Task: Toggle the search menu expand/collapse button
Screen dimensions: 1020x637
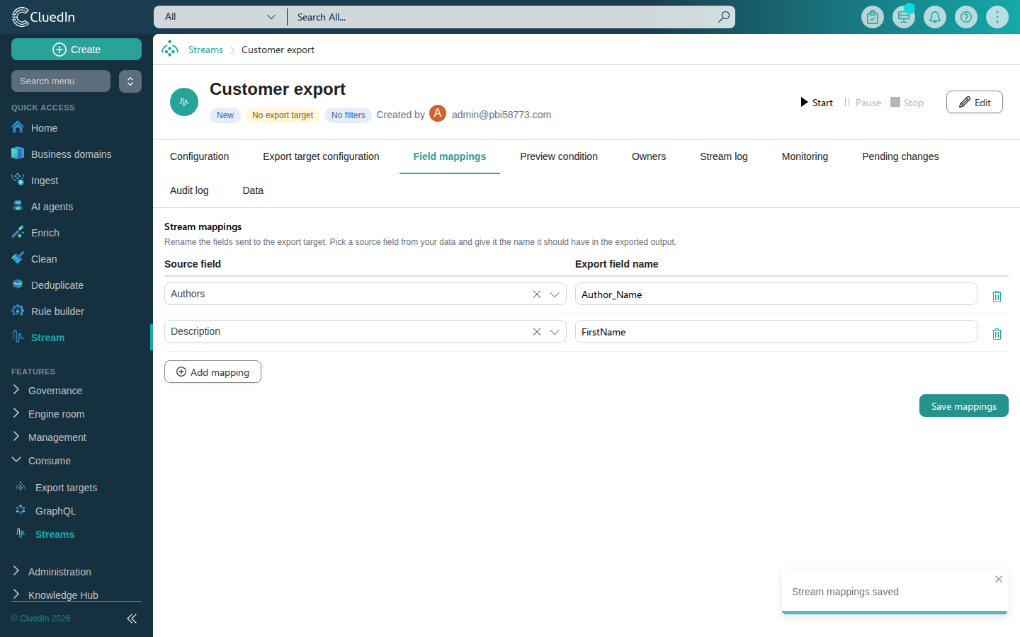Action: (x=130, y=81)
